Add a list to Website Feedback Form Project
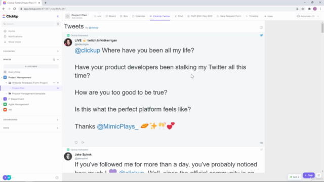324x182 pixels. coord(58,83)
